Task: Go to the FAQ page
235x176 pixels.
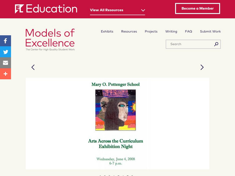Action: point(188,31)
